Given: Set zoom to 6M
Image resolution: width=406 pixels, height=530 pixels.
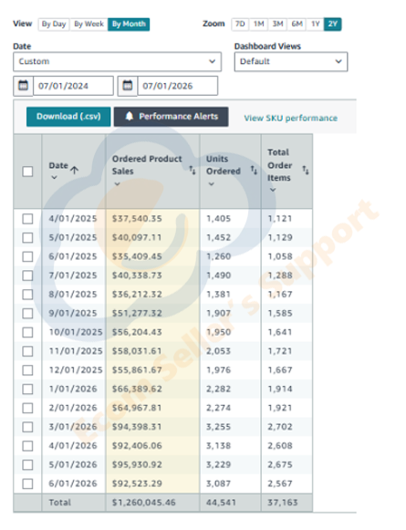Looking at the screenshot, I should click(x=297, y=24).
